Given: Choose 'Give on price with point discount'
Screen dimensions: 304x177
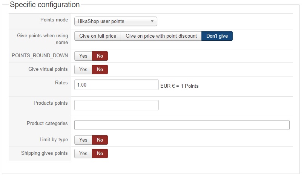Looking at the screenshot, I should click(161, 36).
